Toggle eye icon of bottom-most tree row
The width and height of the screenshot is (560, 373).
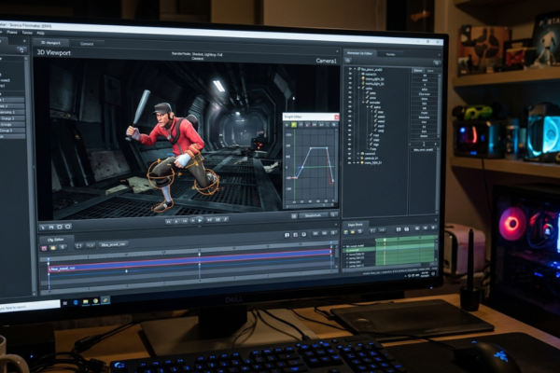(x=350, y=163)
